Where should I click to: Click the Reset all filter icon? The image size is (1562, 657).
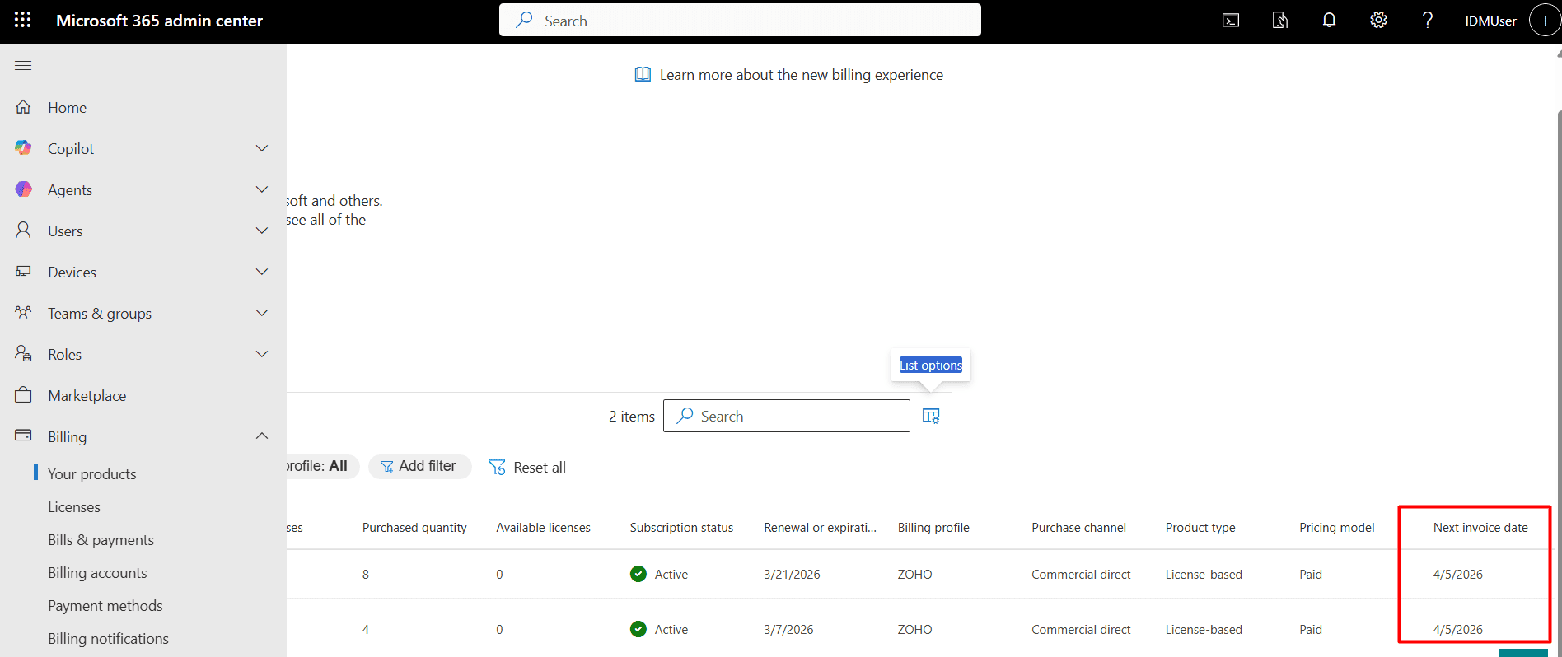click(497, 467)
